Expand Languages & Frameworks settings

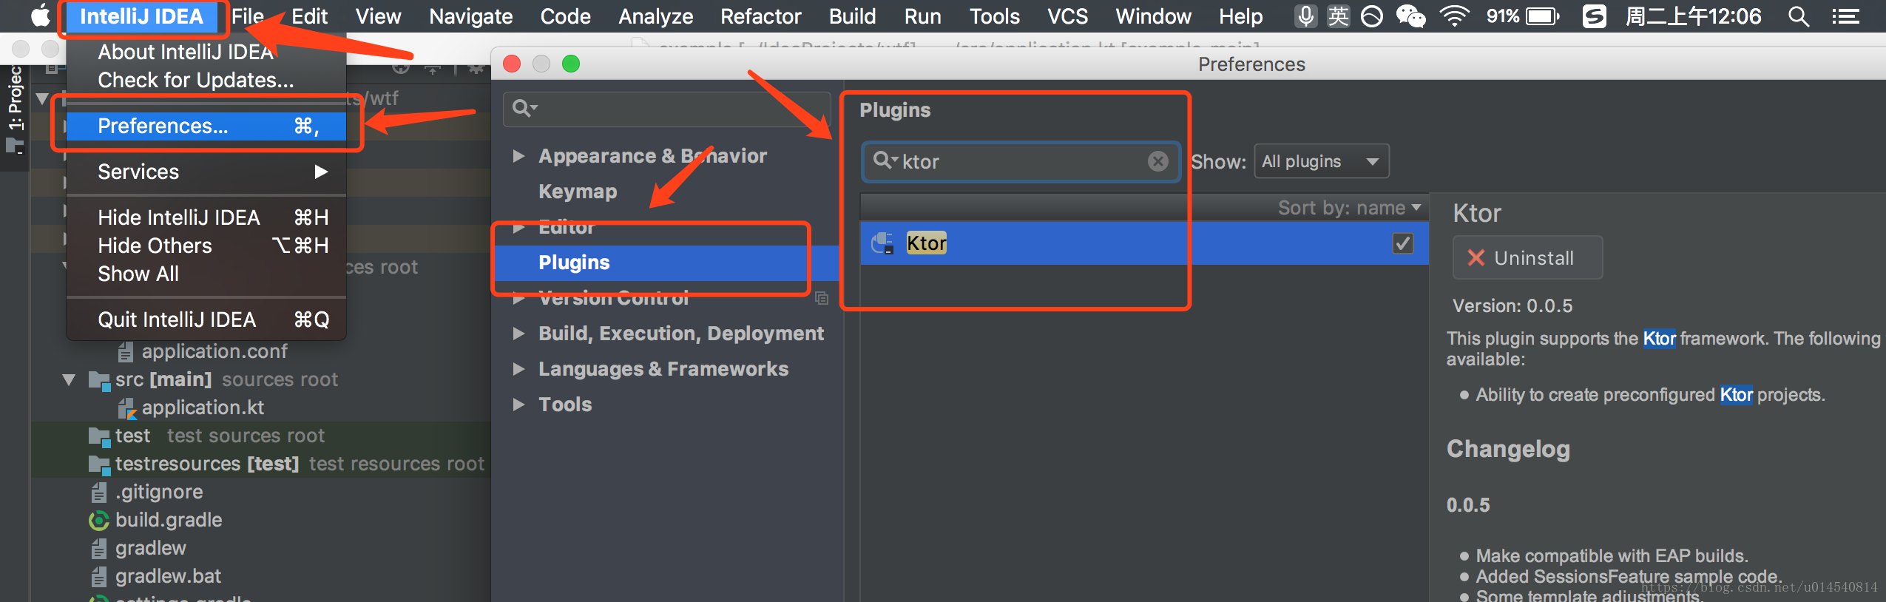click(x=518, y=369)
